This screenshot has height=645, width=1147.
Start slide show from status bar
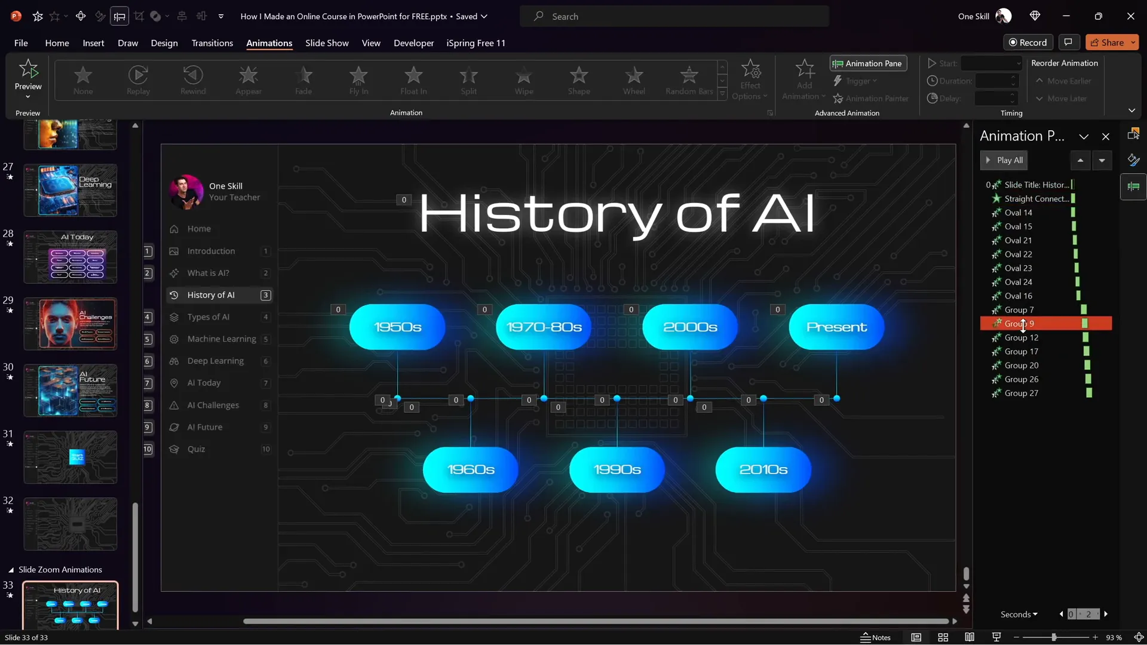pos(996,637)
